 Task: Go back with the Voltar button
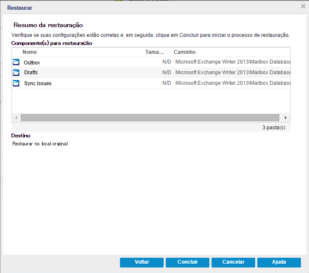tap(142, 262)
